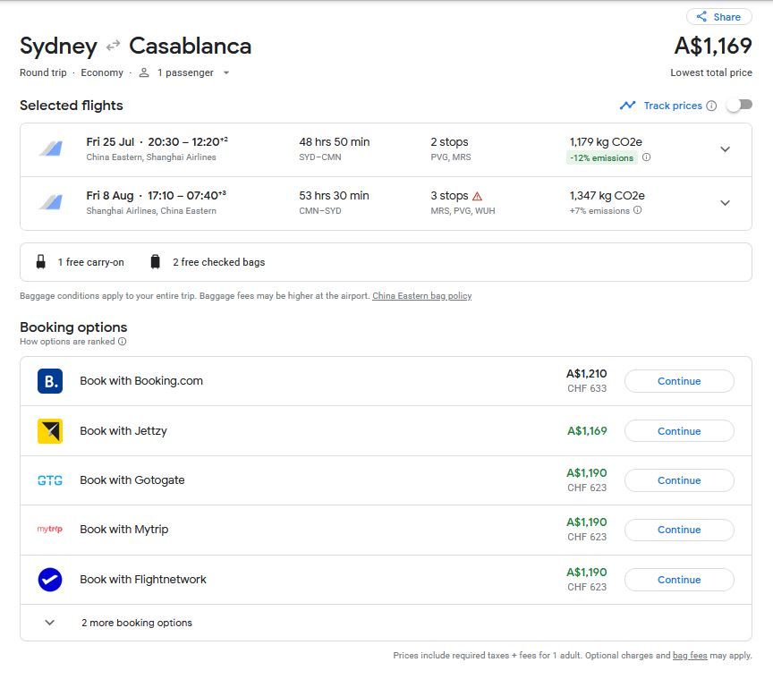This screenshot has width=773, height=679.
Task: Show 2 more booking options
Action: [x=136, y=623]
